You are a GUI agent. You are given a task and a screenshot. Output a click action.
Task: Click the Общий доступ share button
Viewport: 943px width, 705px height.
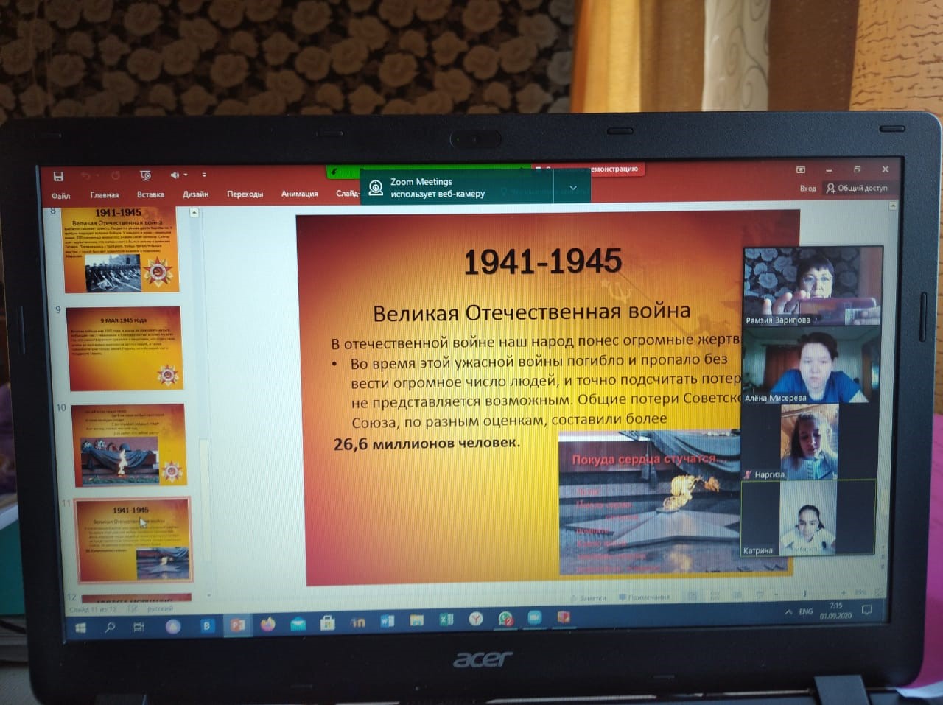(857, 188)
